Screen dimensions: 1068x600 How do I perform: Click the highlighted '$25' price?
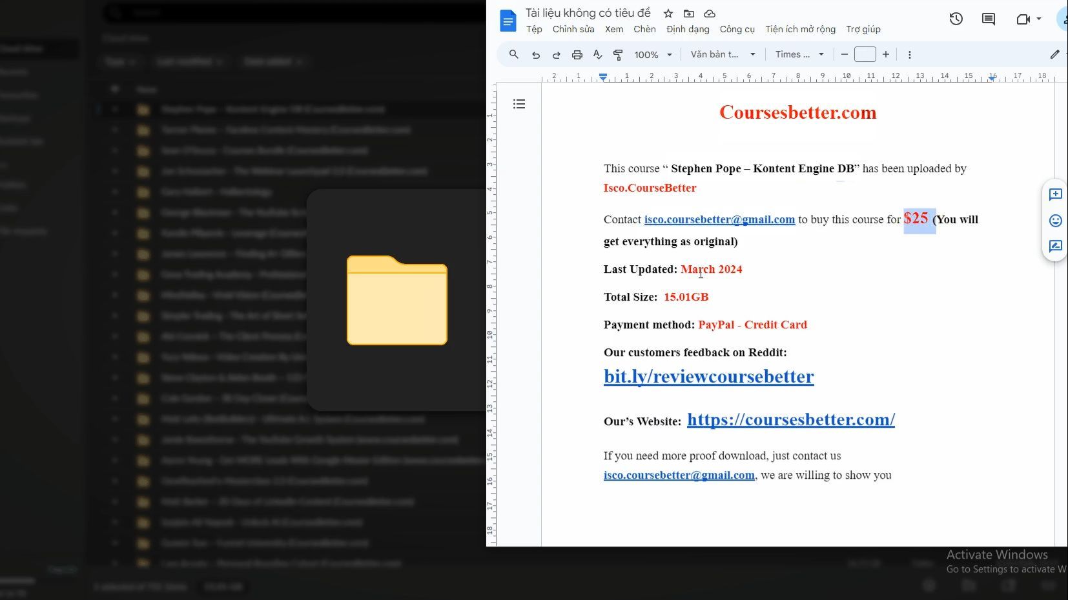pyautogui.click(x=916, y=218)
